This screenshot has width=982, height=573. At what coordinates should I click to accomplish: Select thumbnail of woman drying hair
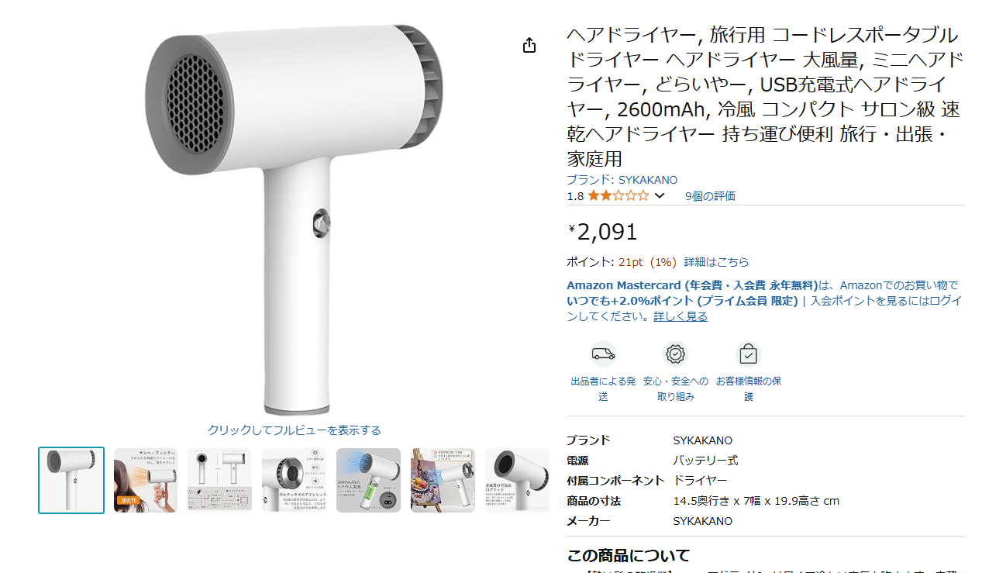point(146,480)
